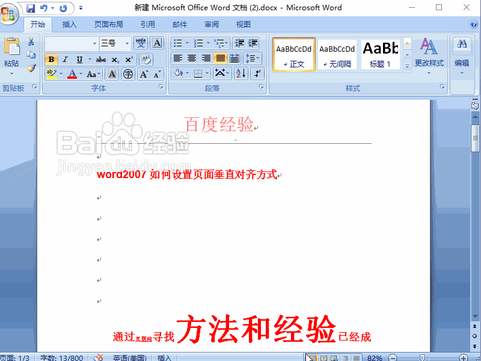The image size is (481, 361).
Task: Open 更改样式 change styles menu
Action: click(429, 56)
